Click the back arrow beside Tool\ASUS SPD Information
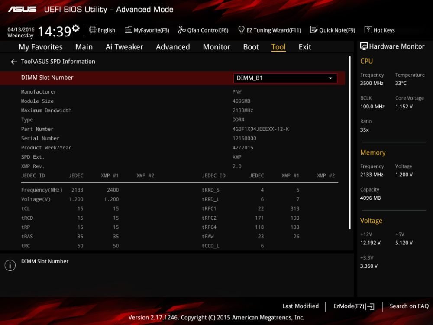This screenshot has width=433, height=325. point(13,62)
